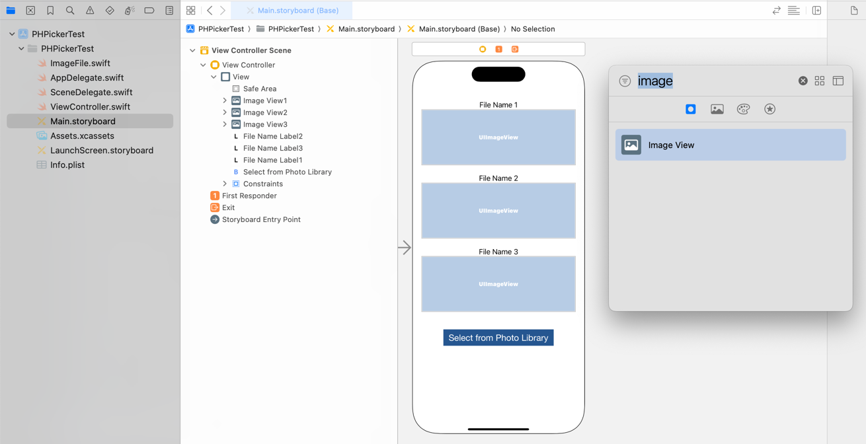Image resolution: width=866 pixels, height=444 pixels.
Task: Toggle the library details panel view
Action: (838, 81)
